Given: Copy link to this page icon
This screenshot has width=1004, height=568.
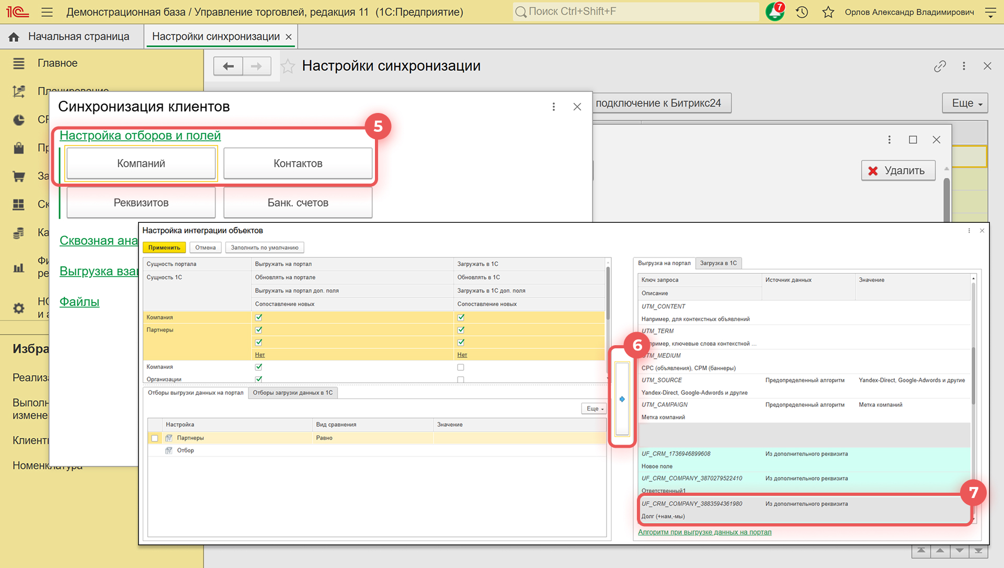Looking at the screenshot, I should tap(940, 66).
